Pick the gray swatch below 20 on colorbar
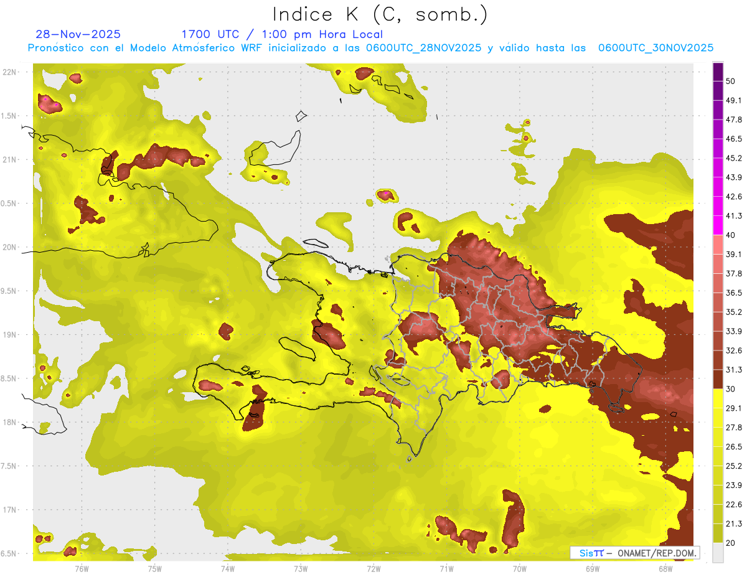 pos(718,553)
